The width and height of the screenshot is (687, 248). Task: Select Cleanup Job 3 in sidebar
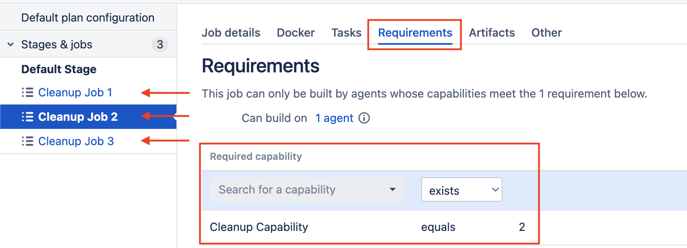click(76, 141)
